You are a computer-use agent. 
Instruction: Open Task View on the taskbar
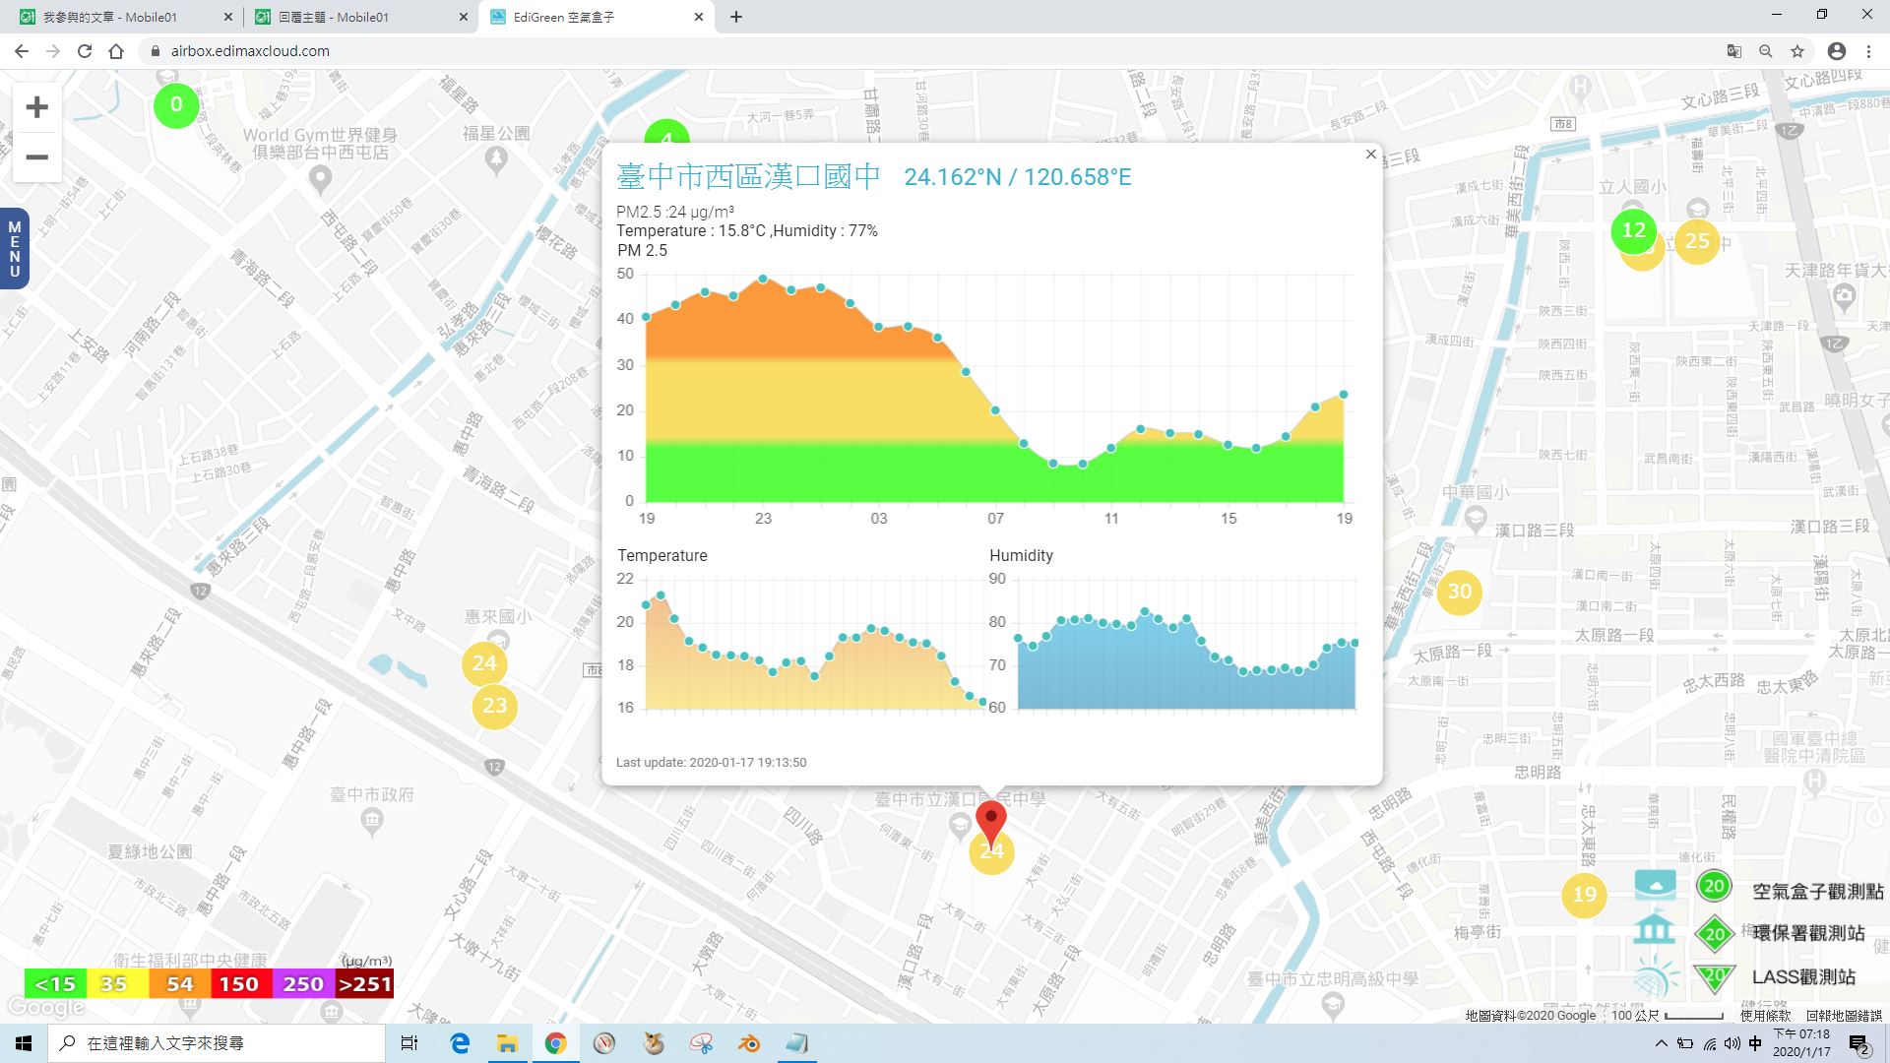point(409,1043)
